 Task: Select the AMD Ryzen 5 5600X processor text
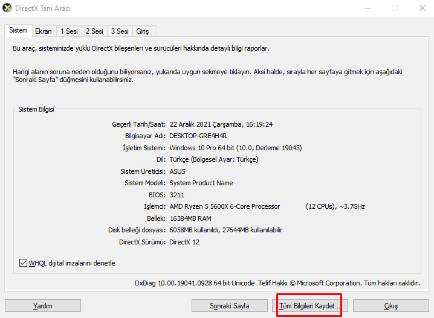click(225, 206)
